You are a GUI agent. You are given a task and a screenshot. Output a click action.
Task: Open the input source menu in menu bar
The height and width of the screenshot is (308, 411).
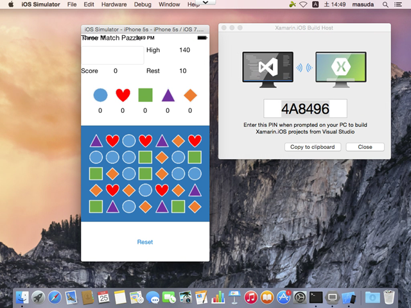[315, 4]
